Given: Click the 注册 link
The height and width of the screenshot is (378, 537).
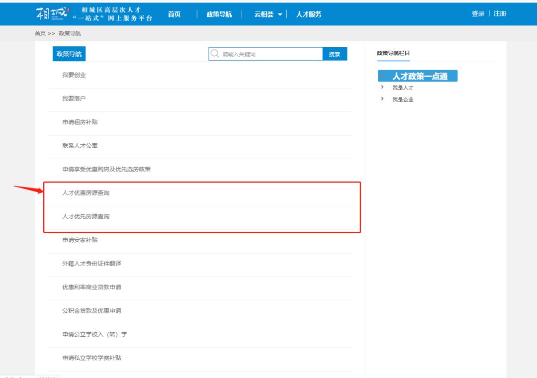Looking at the screenshot, I should 500,14.
